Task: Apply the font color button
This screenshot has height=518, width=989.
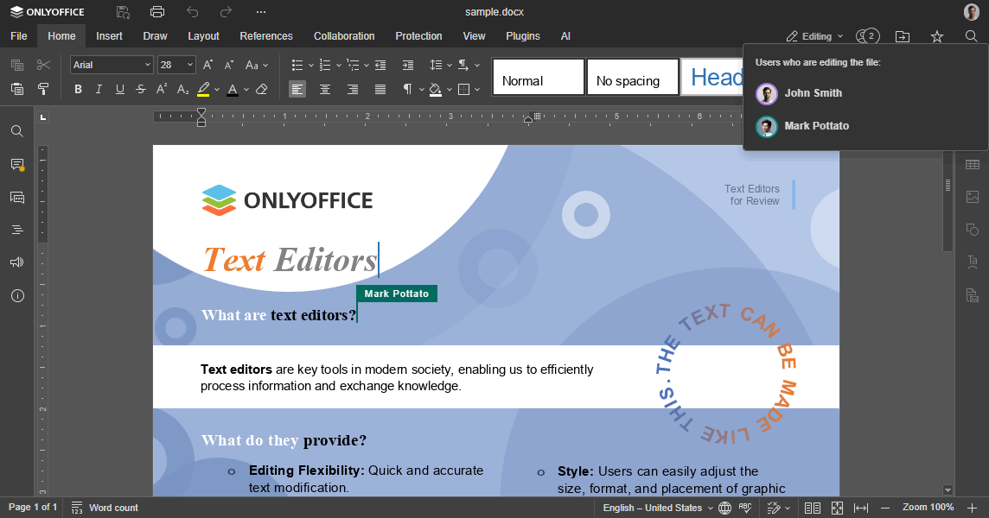Action: point(232,90)
